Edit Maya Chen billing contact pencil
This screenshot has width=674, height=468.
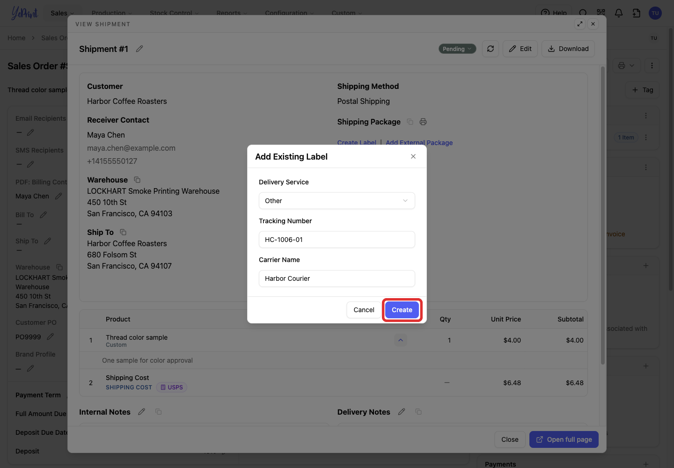click(x=59, y=196)
